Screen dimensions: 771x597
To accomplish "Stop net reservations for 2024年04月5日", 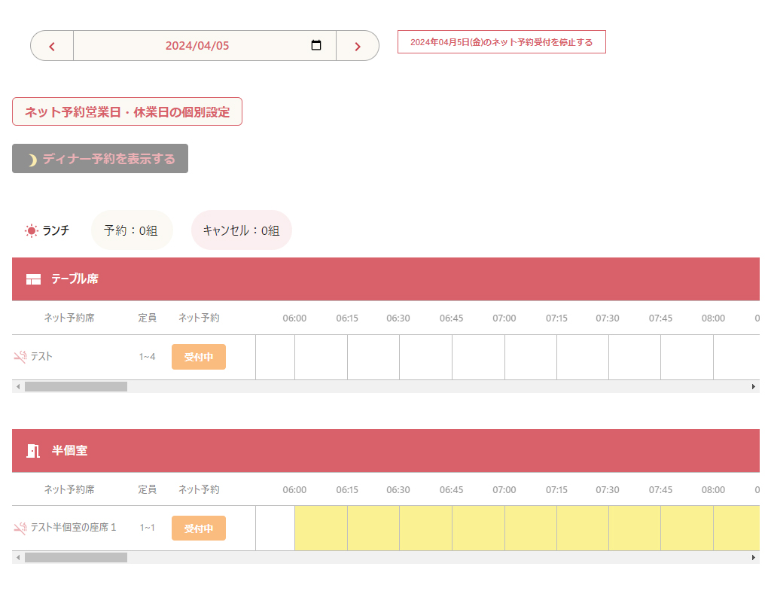I will coord(501,42).
